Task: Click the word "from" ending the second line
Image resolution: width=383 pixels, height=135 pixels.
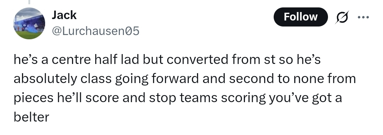Action: (x=344, y=79)
